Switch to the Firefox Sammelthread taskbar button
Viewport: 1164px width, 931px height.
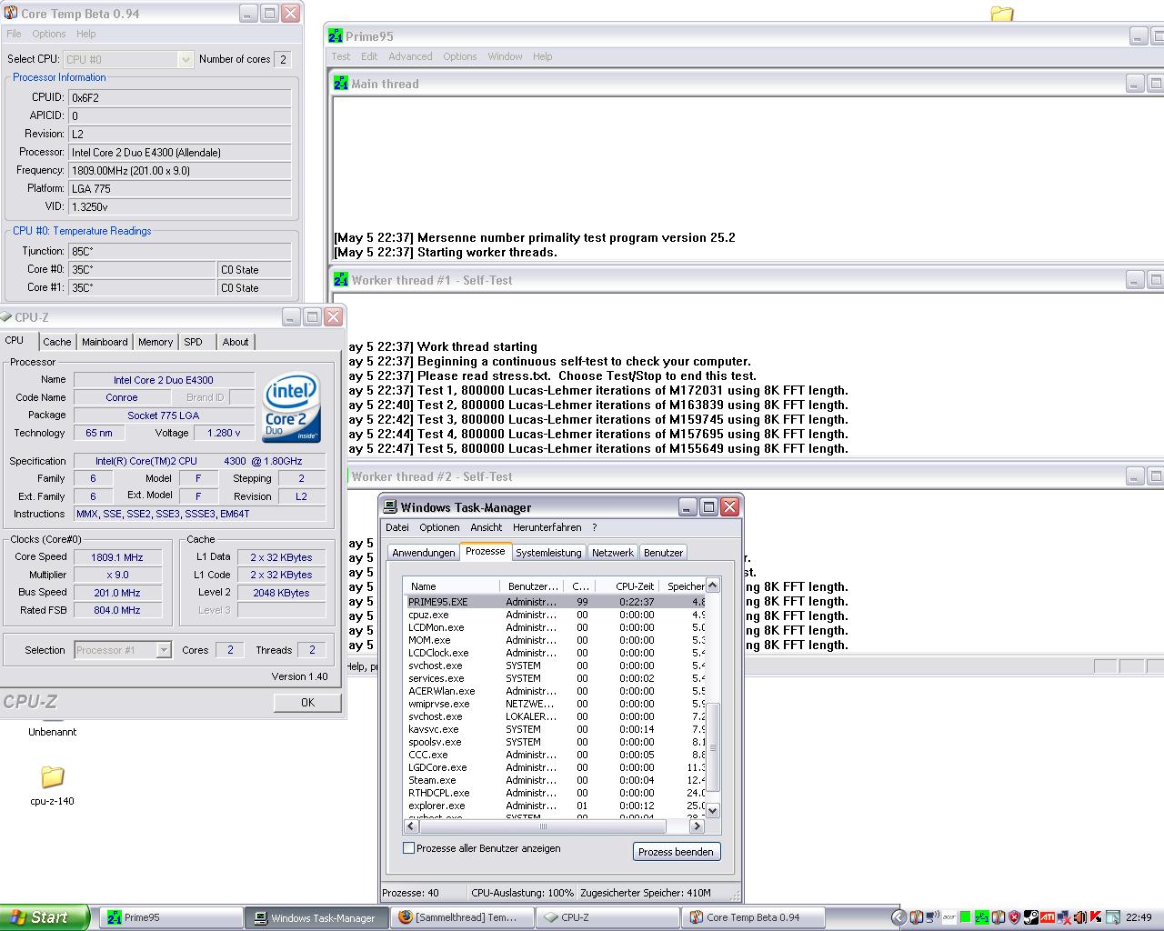click(461, 917)
